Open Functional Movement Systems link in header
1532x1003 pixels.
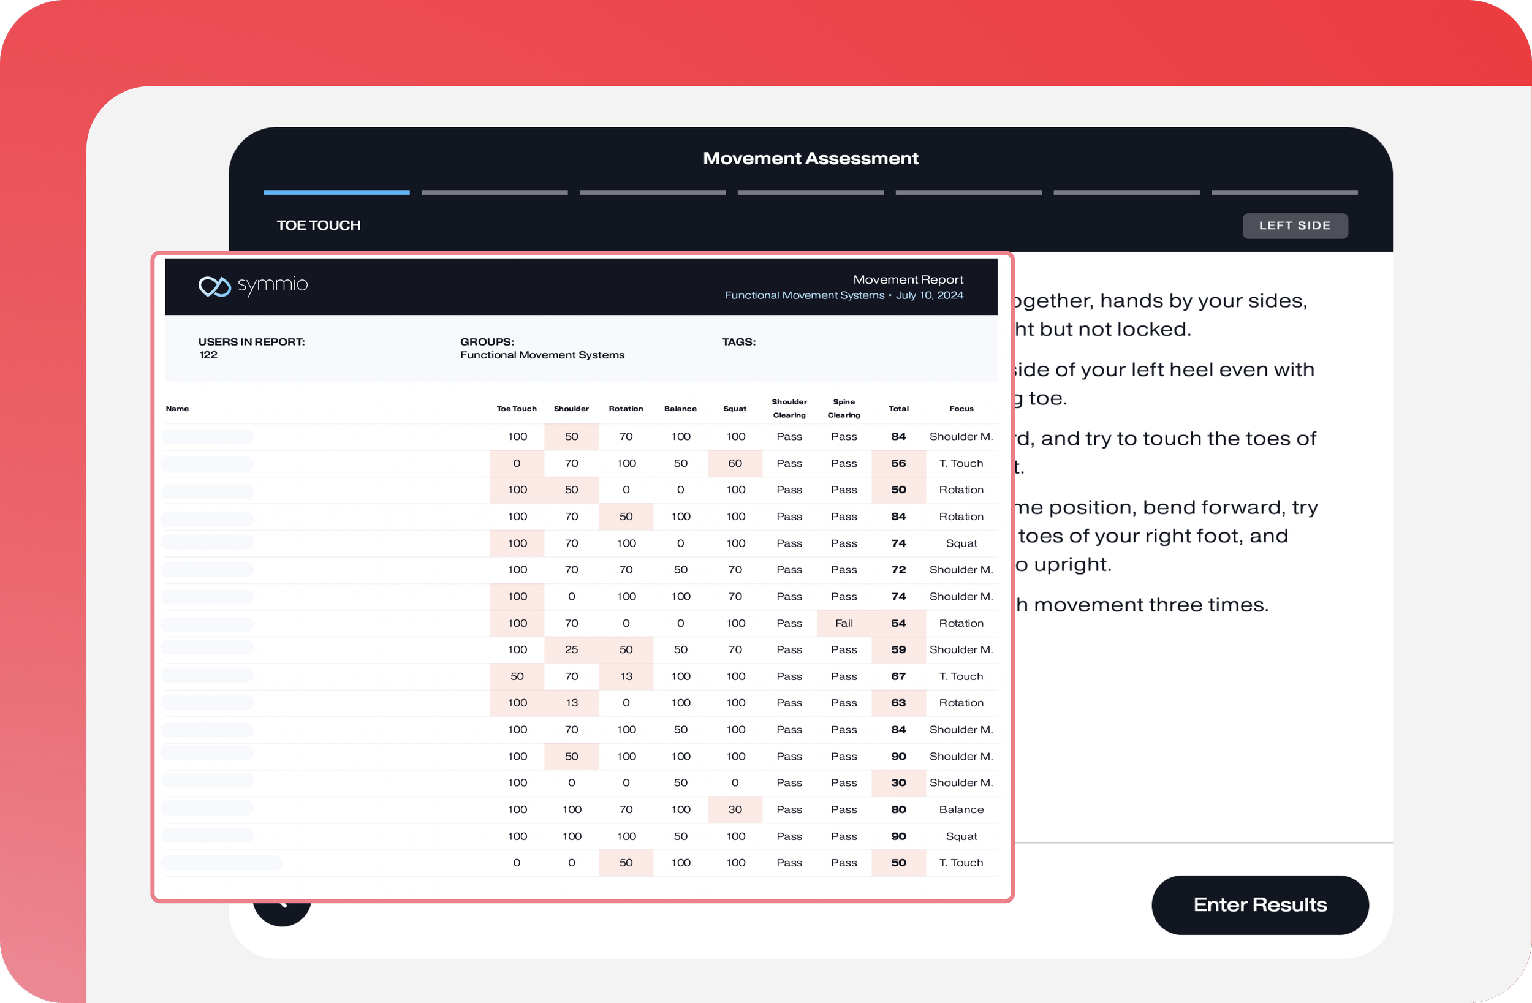[x=804, y=295]
